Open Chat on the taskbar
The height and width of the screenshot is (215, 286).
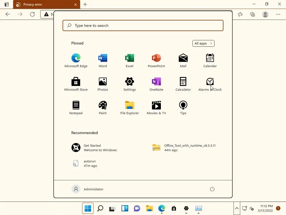tap(137, 208)
